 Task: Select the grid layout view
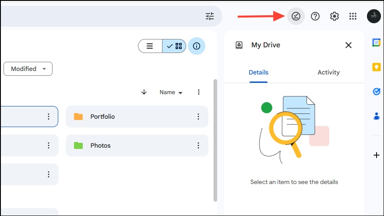174,46
